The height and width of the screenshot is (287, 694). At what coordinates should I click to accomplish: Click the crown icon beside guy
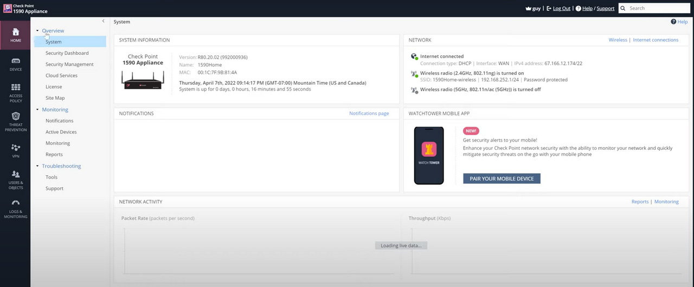529,8
